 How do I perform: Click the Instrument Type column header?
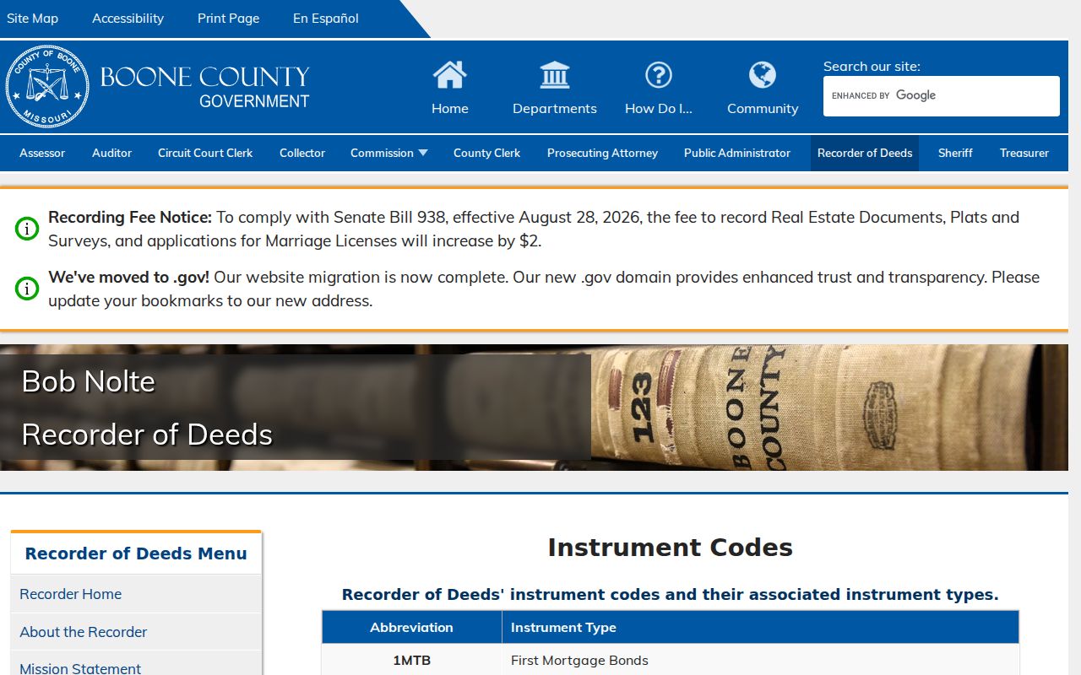(760, 627)
